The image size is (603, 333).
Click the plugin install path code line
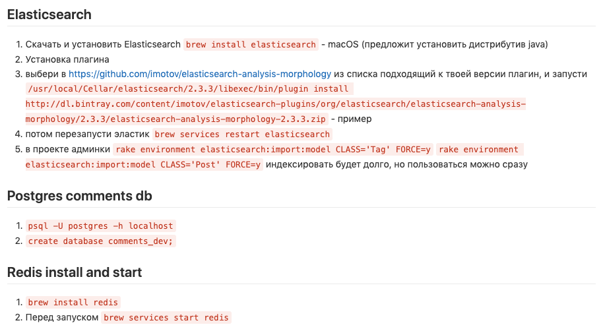tap(189, 89)
